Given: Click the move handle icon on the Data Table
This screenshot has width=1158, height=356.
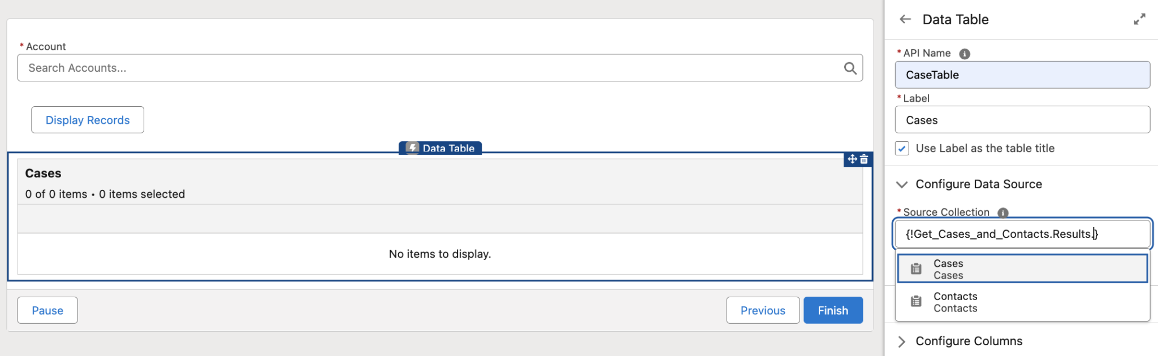Looking at the screenshot, I should click(x=852, y=160).
